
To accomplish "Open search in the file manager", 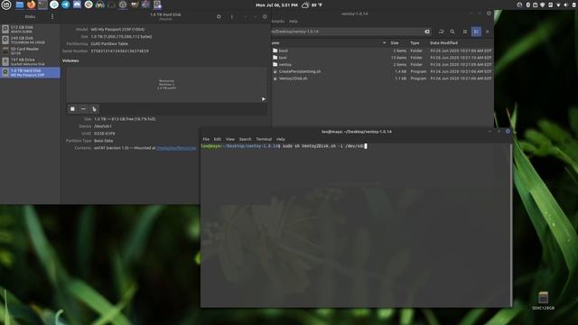I will (452, 32).
